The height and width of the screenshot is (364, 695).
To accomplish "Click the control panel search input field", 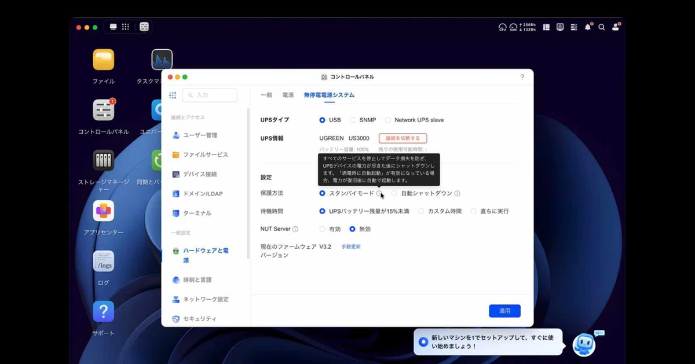I will (210, 95).
